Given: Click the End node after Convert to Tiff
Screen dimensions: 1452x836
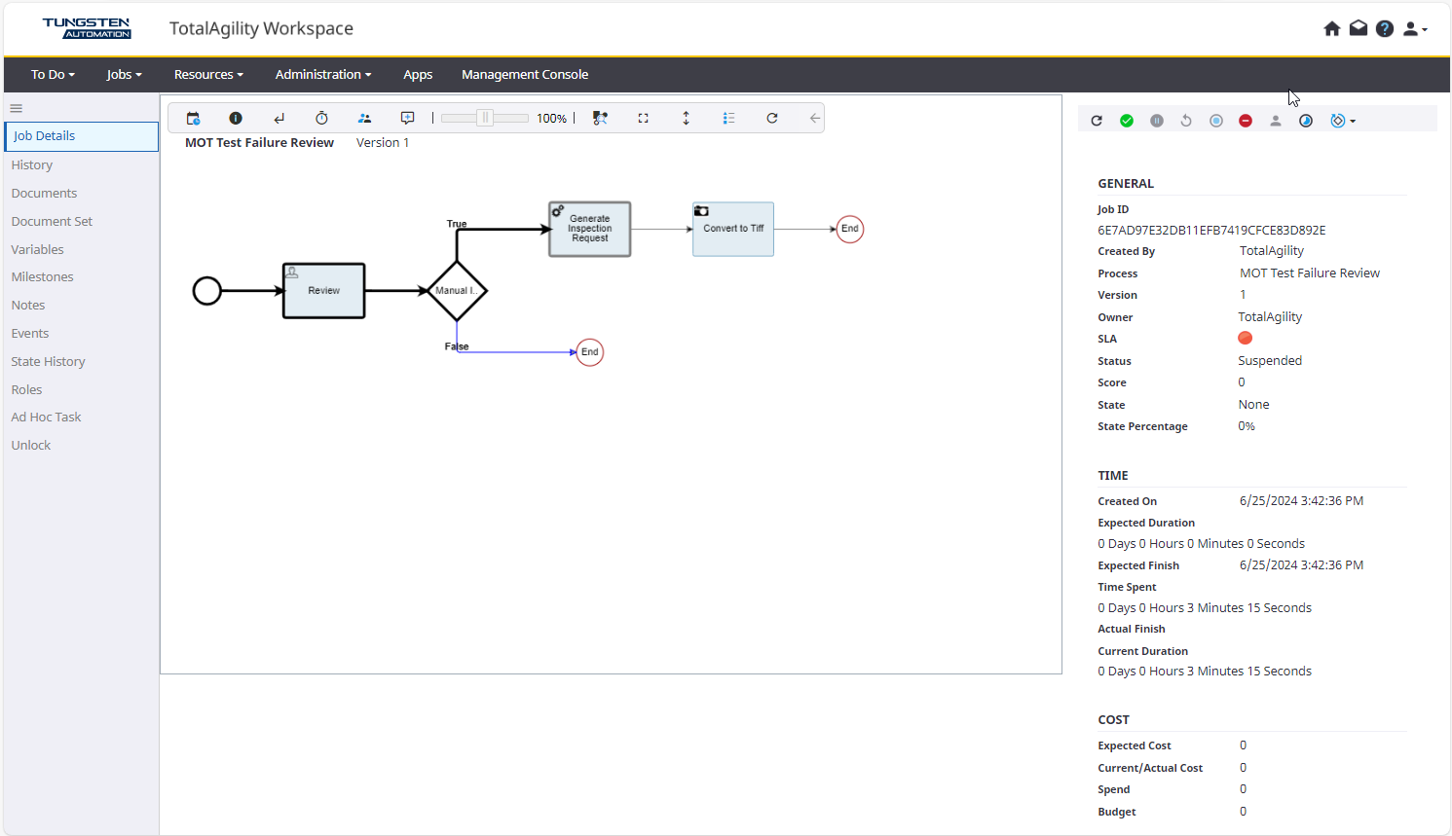Looking at the screenshot, I should coord(850,229).
